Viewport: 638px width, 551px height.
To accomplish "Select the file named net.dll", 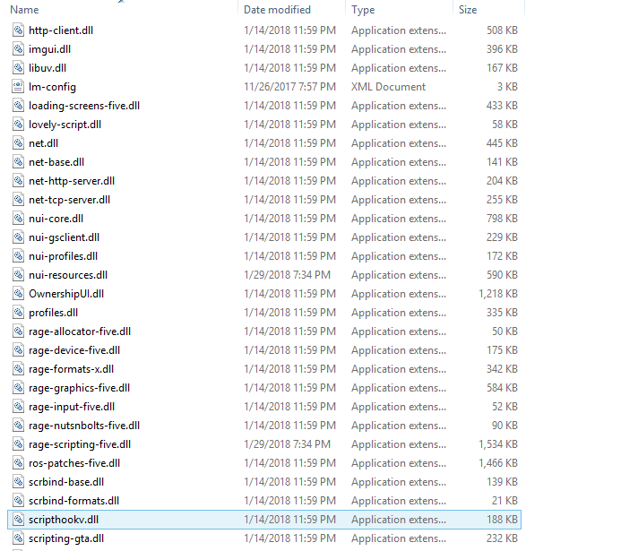I will click(43, 143).
